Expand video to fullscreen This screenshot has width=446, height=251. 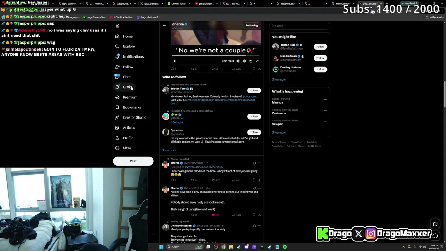257,61
